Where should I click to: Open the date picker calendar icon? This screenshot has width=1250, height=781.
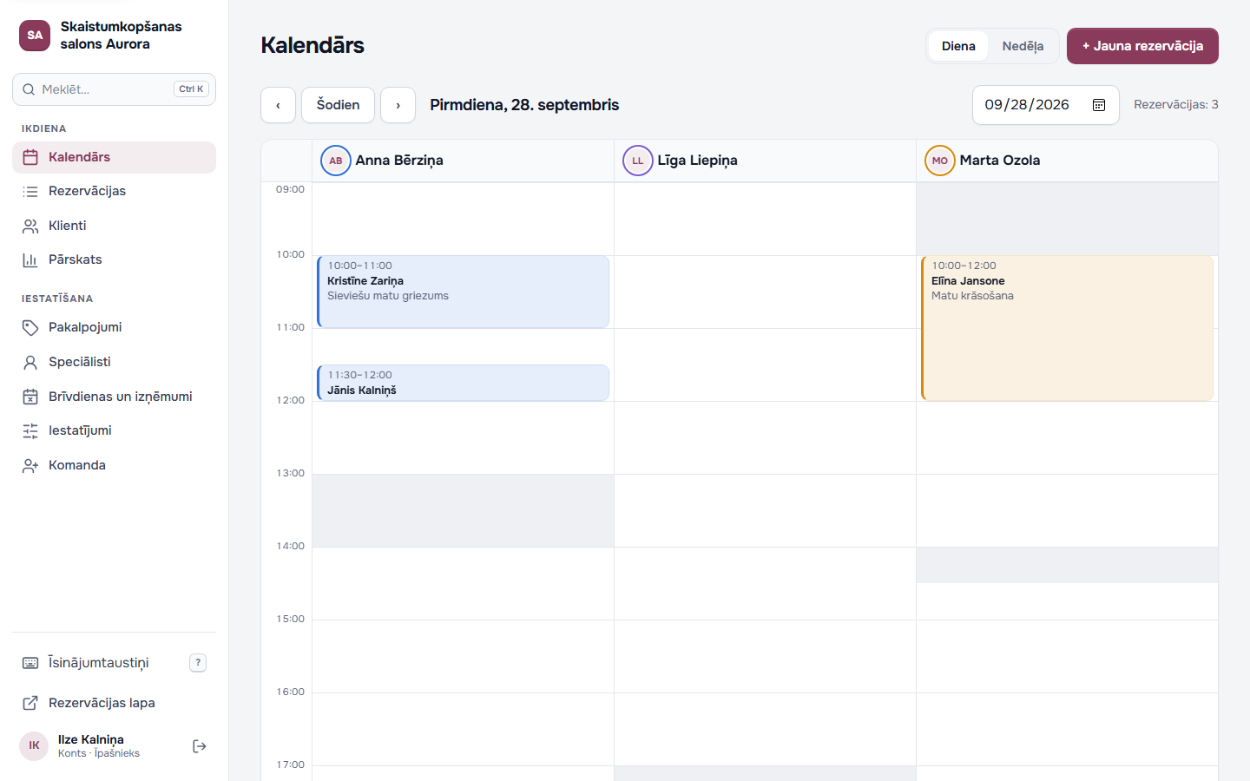pyautogui.click(x=1098, y=105)
